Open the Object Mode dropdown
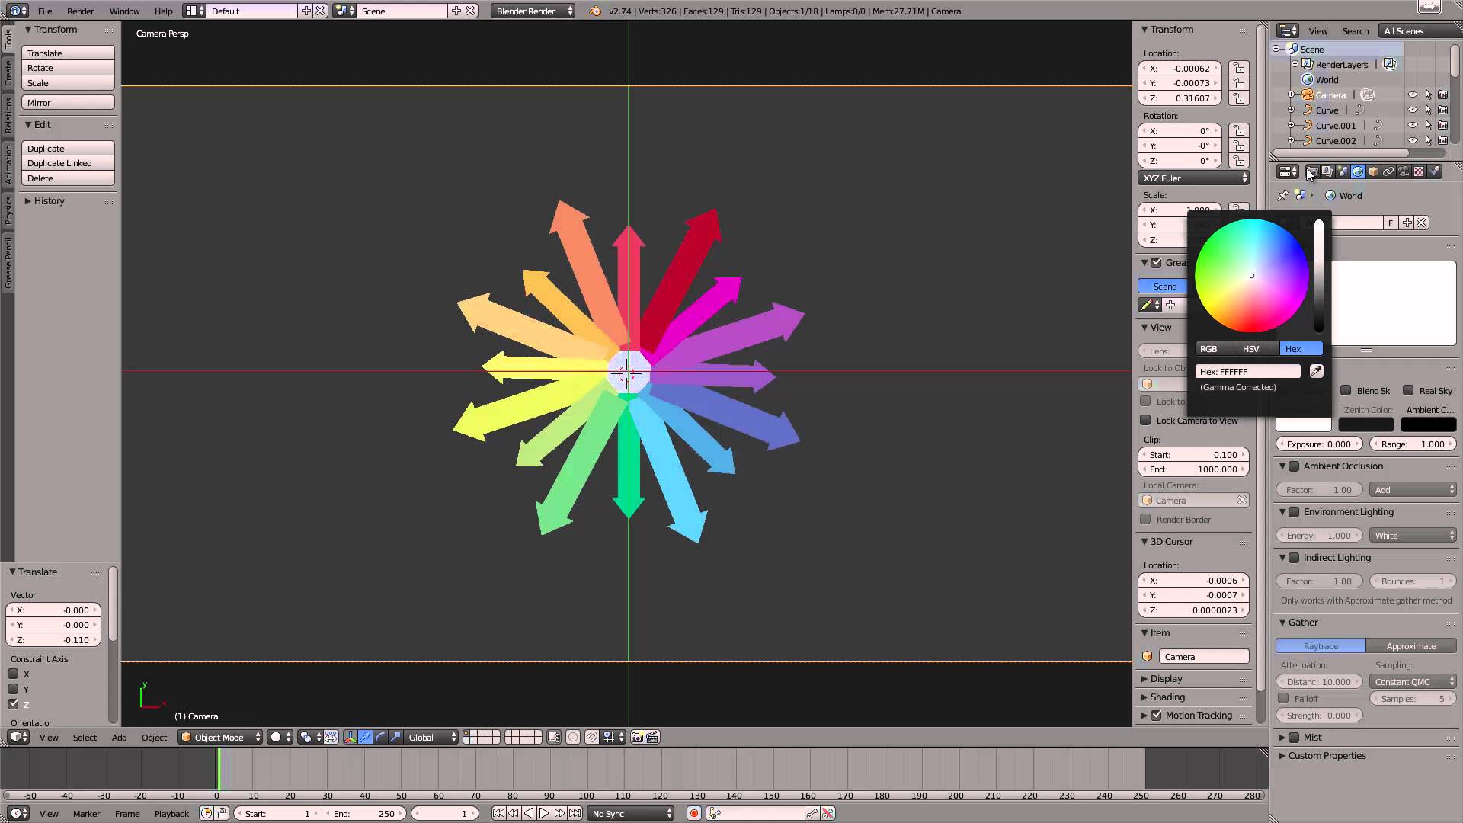 219,737
